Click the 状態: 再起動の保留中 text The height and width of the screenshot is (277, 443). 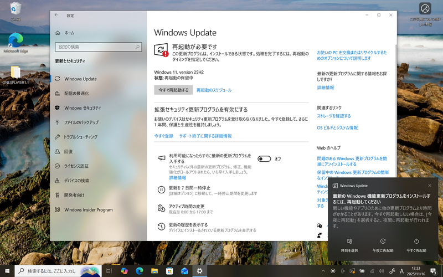pos(174,78)
